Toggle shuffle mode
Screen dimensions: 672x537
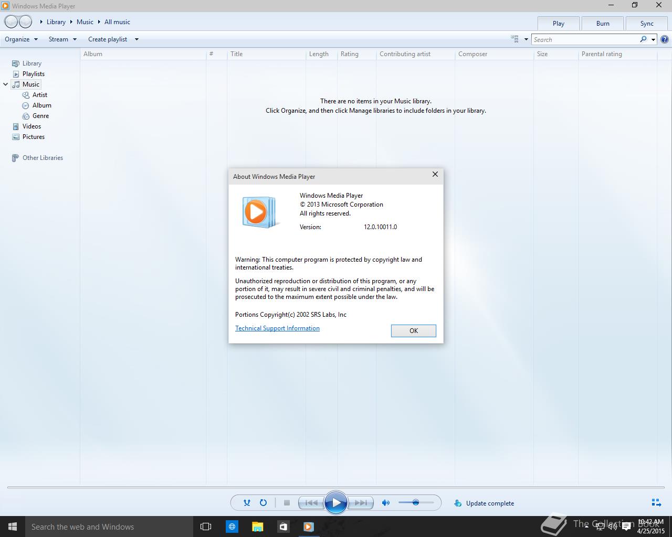pos(247,503)
